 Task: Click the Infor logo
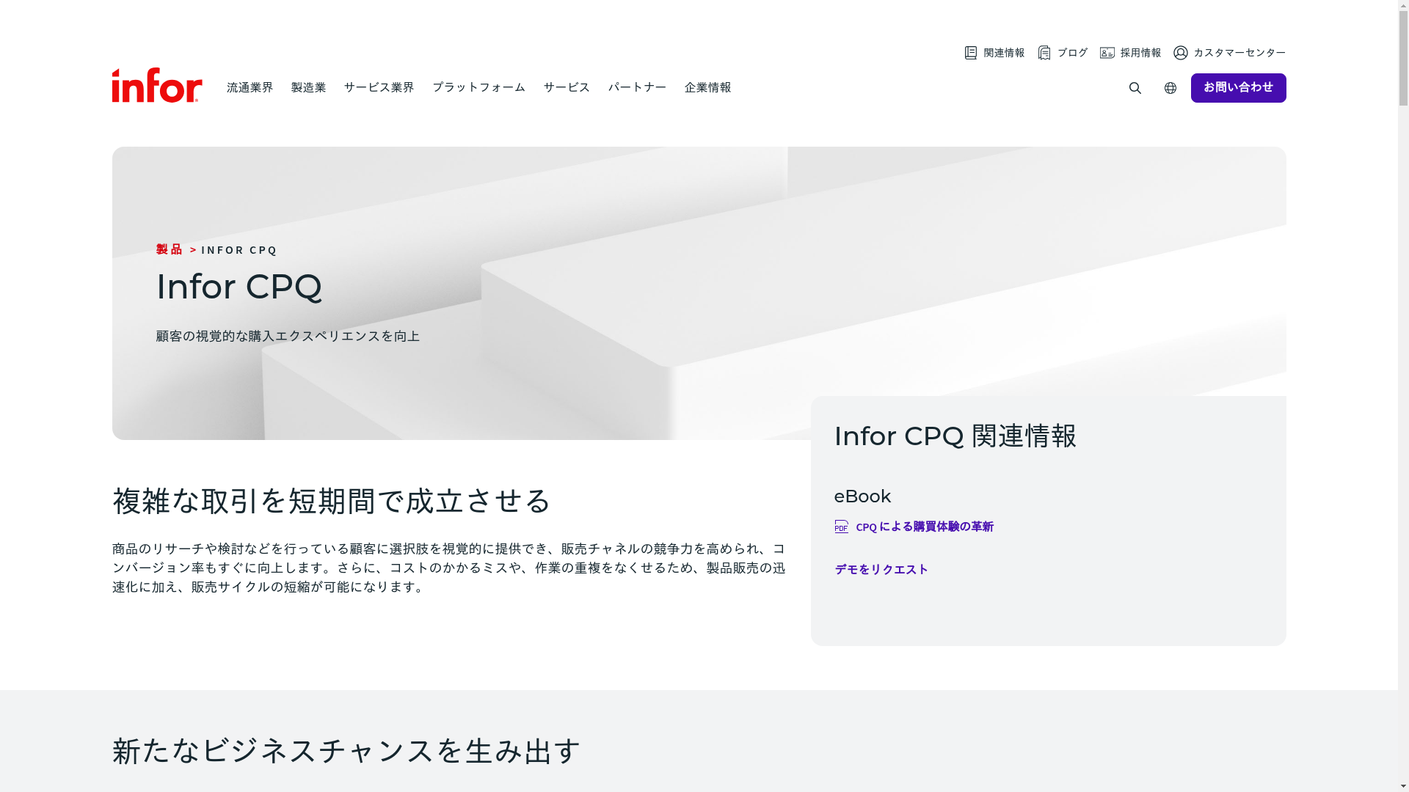pyautogui.click(x=156, y=85)
